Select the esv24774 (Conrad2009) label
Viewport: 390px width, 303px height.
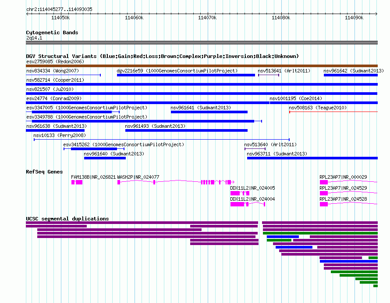click(54, 98)
